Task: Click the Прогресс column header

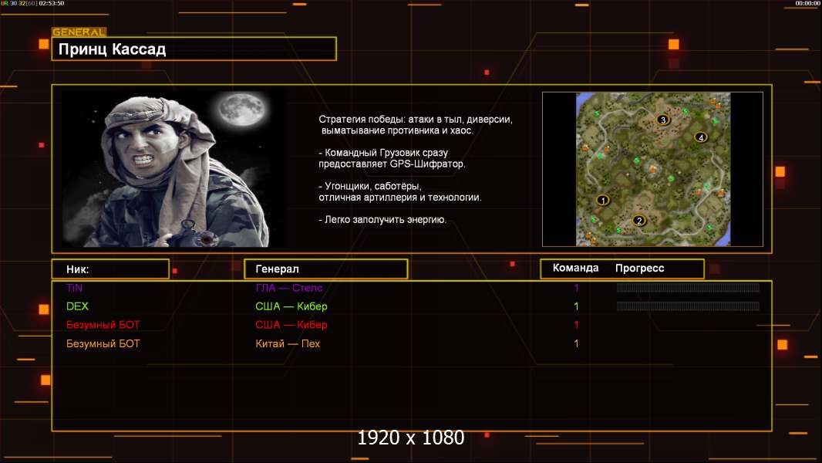Action: [639, 269]
